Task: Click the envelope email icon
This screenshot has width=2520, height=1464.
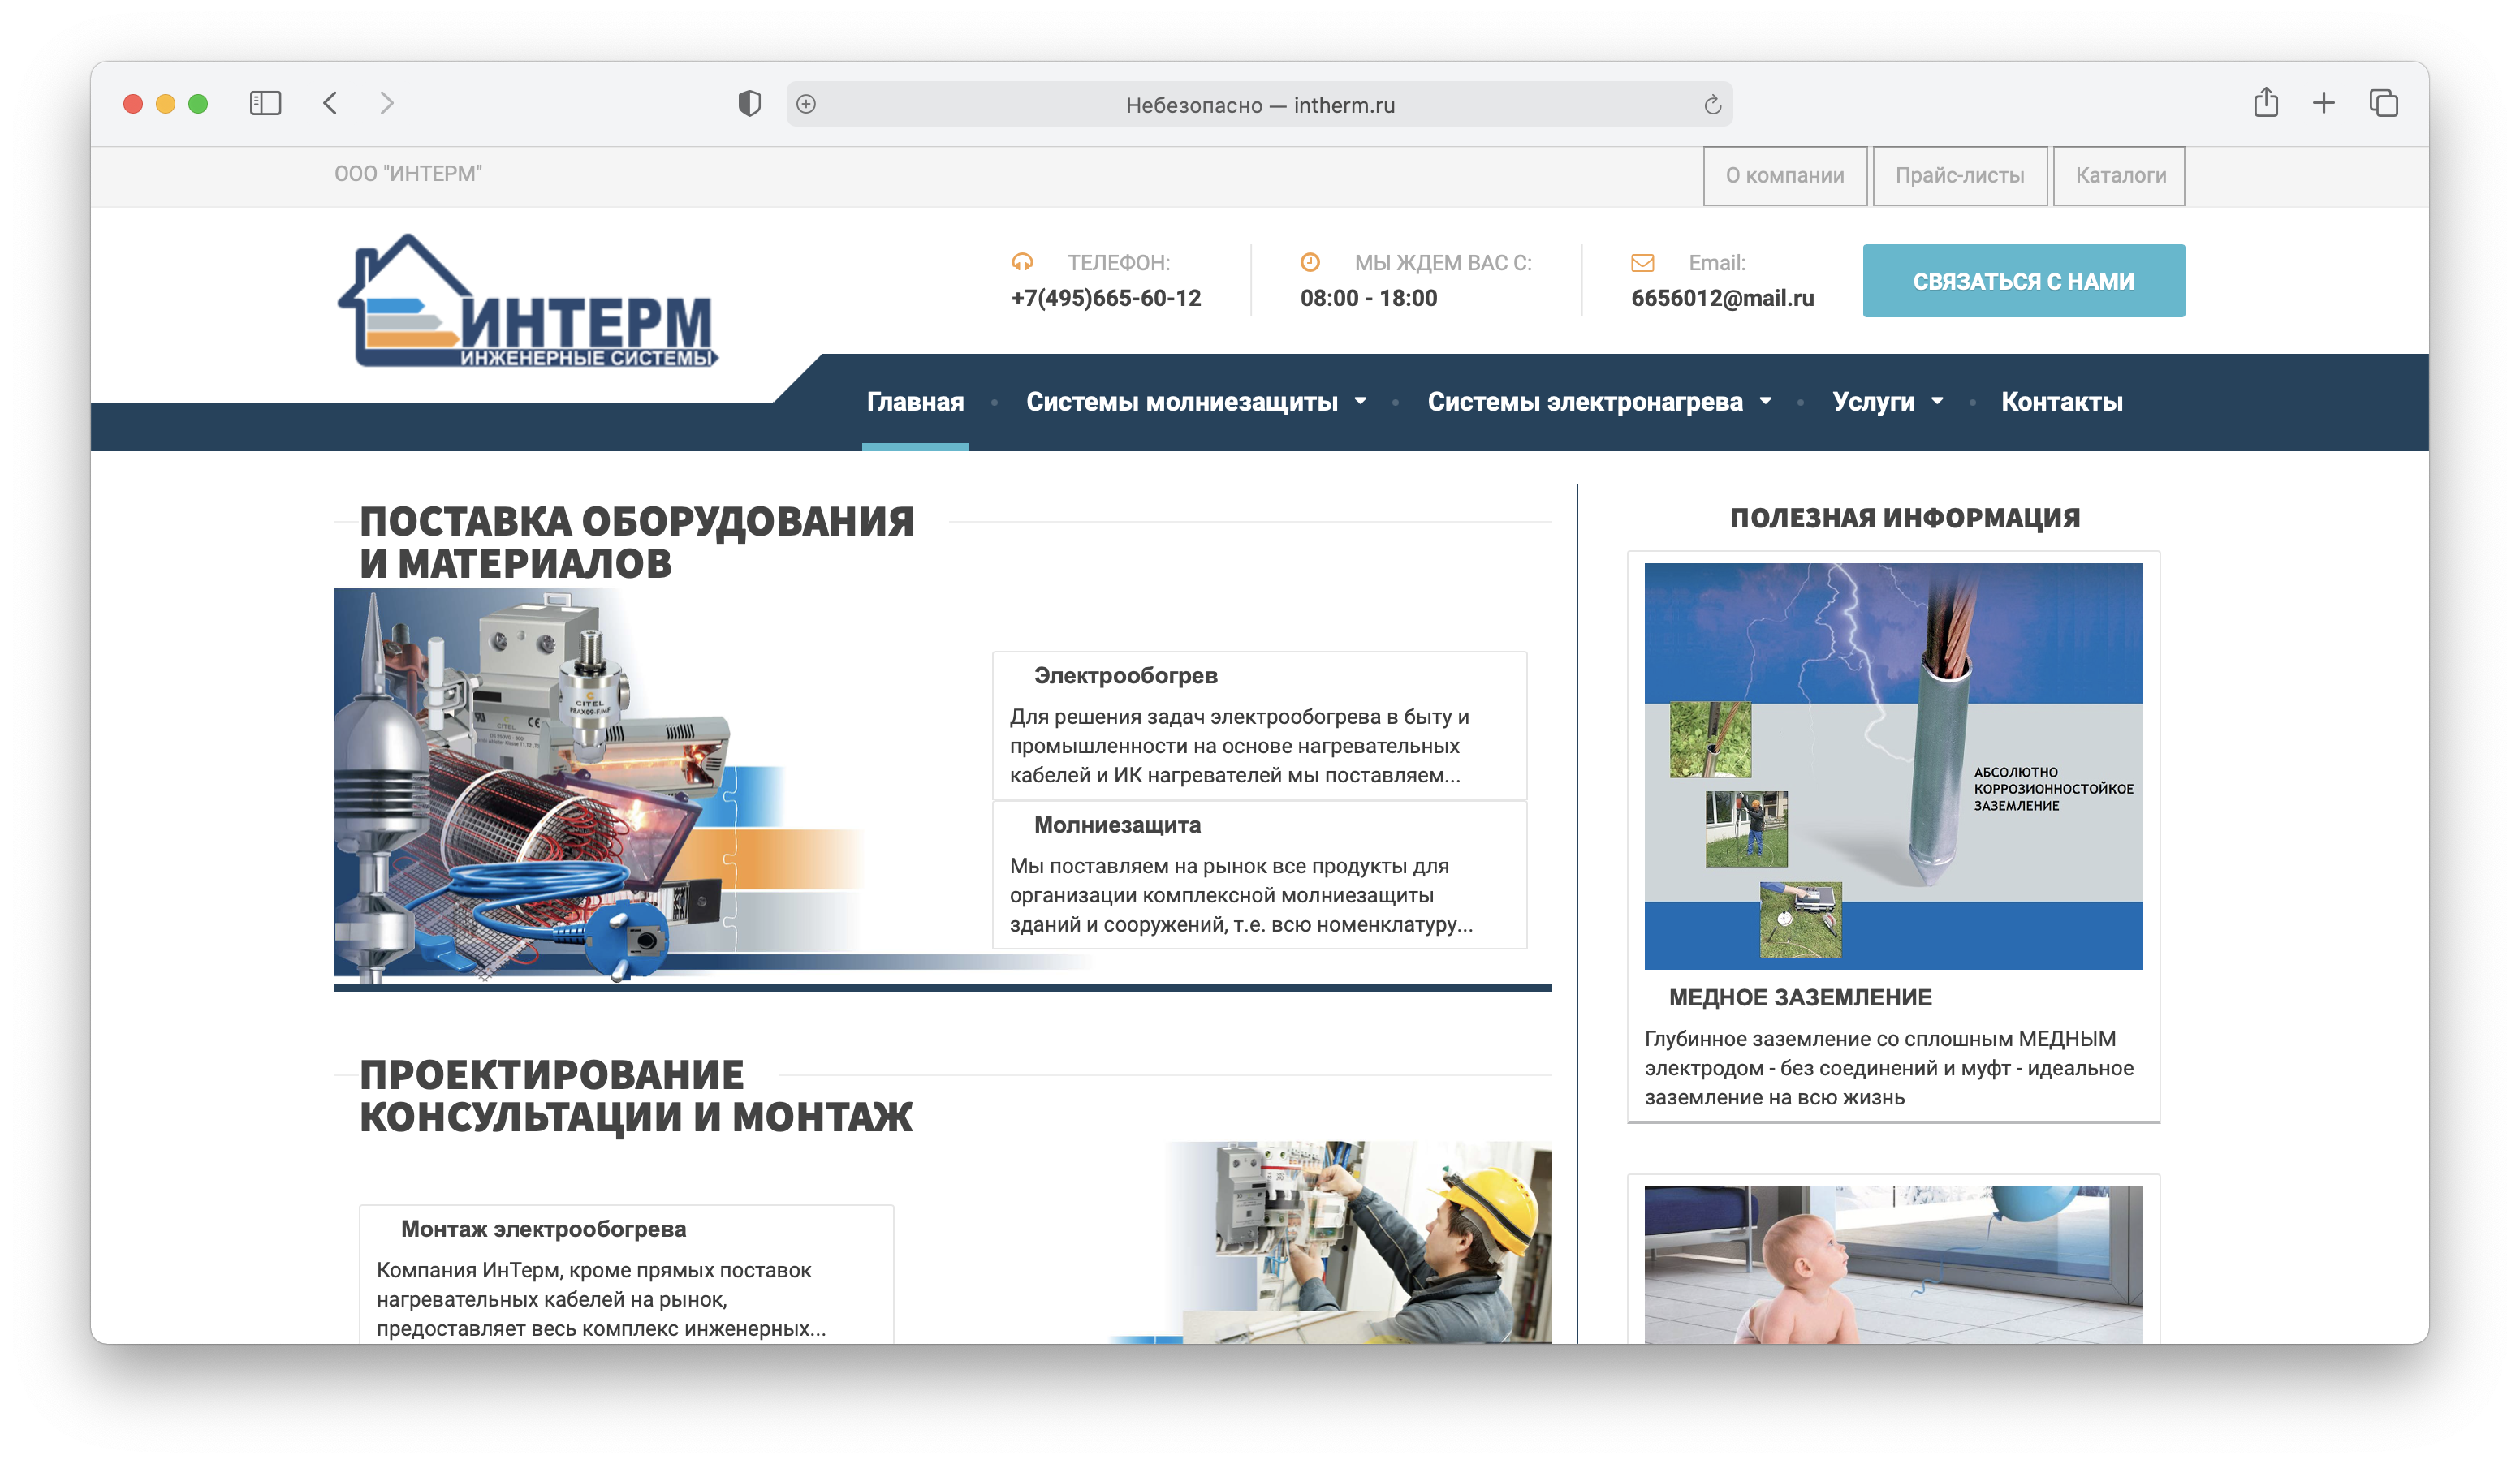Action: (1642, 263)
